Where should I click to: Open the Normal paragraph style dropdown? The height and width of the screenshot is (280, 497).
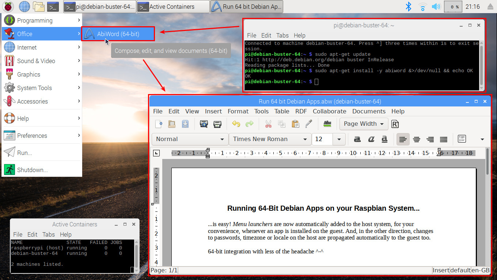[x=190, y=139]
